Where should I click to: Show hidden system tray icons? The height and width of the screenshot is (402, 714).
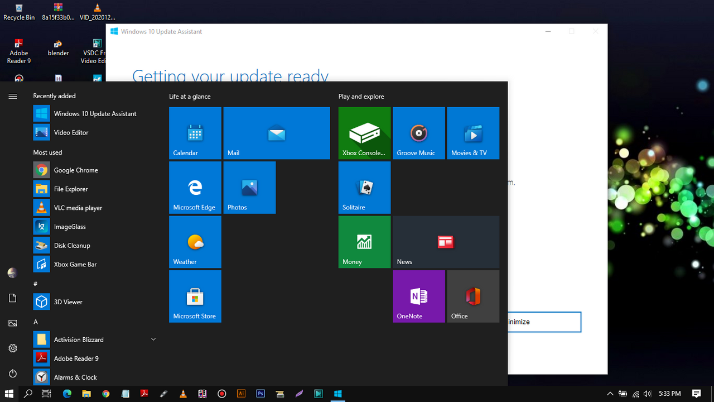[610, 394]
